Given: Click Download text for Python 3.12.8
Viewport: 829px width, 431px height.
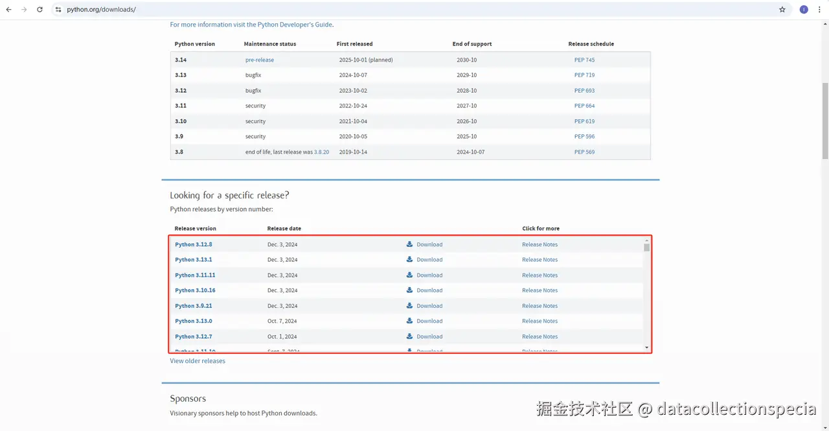Looking at the screenshot, I should pos(429,244).
